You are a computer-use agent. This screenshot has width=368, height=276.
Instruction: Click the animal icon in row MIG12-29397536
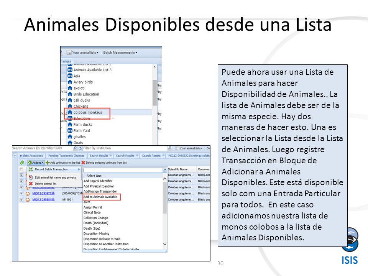tap(28, 194)
